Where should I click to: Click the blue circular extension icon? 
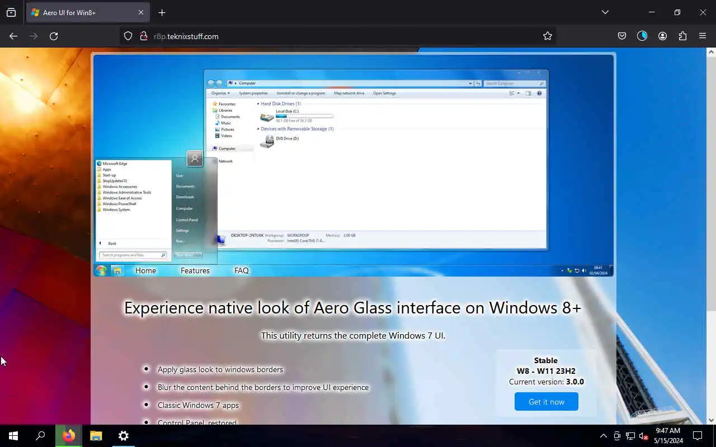point(642,36)
